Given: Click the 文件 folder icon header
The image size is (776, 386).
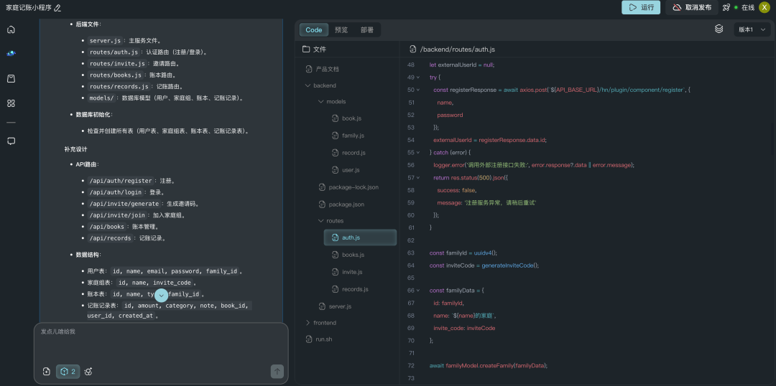Looking at the screenshot, I should [306, 49].
